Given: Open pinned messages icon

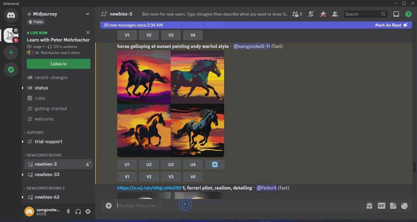Looking at the screenshot, I should [323, 14].
